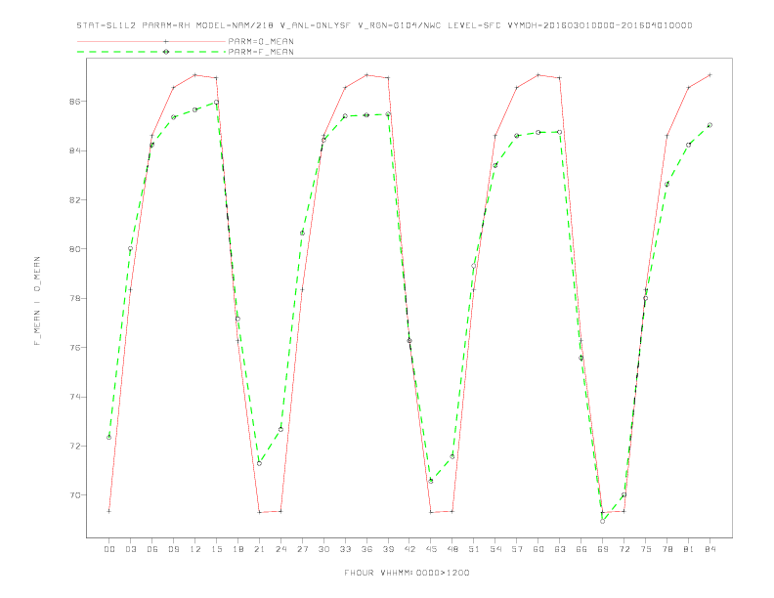Click the F_MEAN | O_MEAN y-axis title
The image size is (774, 598).
(x=37, y=301)
